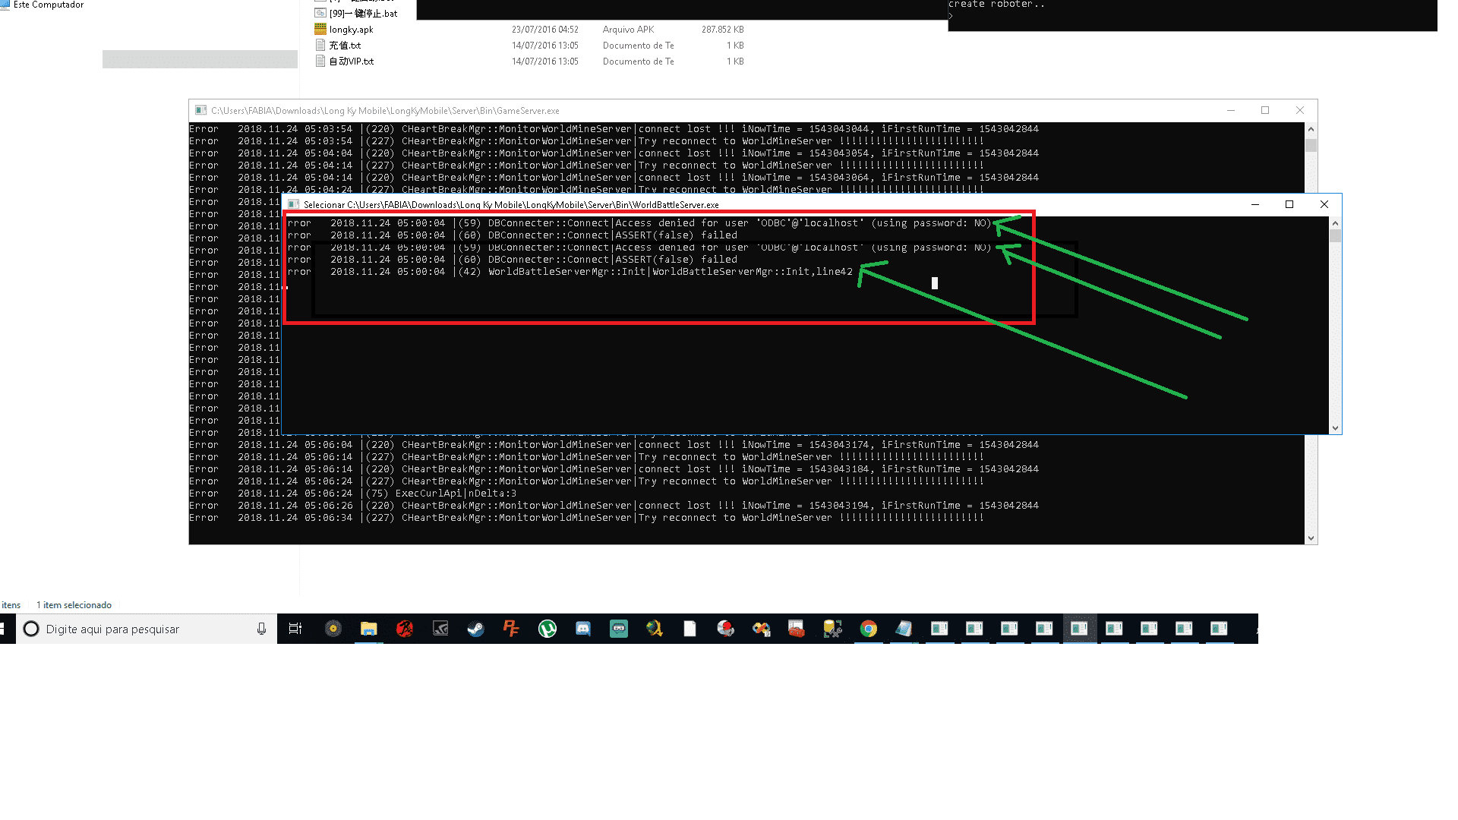Open the multicolored icon left of red toolbox

(761, 629)
